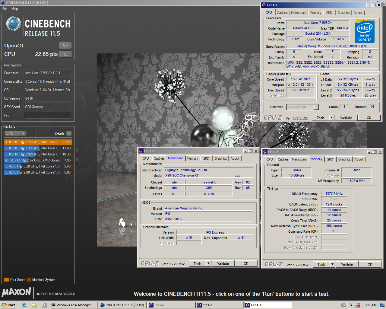Click the ranking panel splitter handle
This screenshot has width=386, height=309.
tap(78, 156)
